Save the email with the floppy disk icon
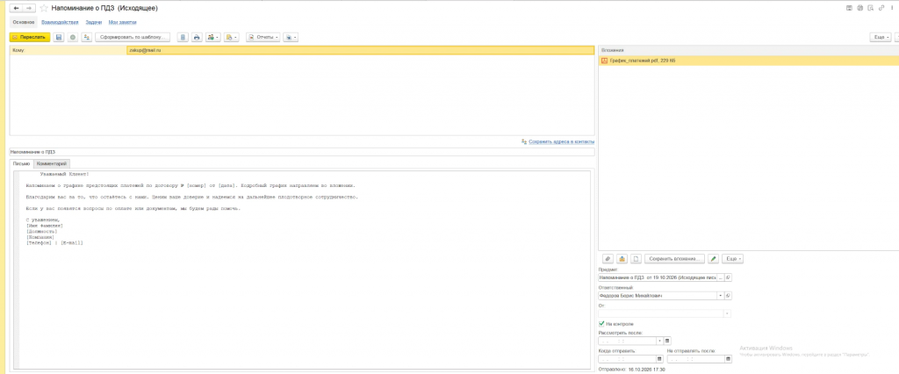Image resolution: width=899 pixels, height=374 pixels. pyautogui.click(x=59, y=37)
